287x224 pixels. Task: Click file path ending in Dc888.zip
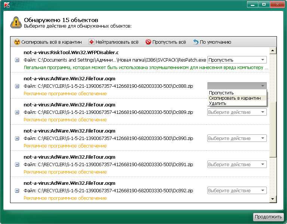pyautogui.click(x=108, y=86)
